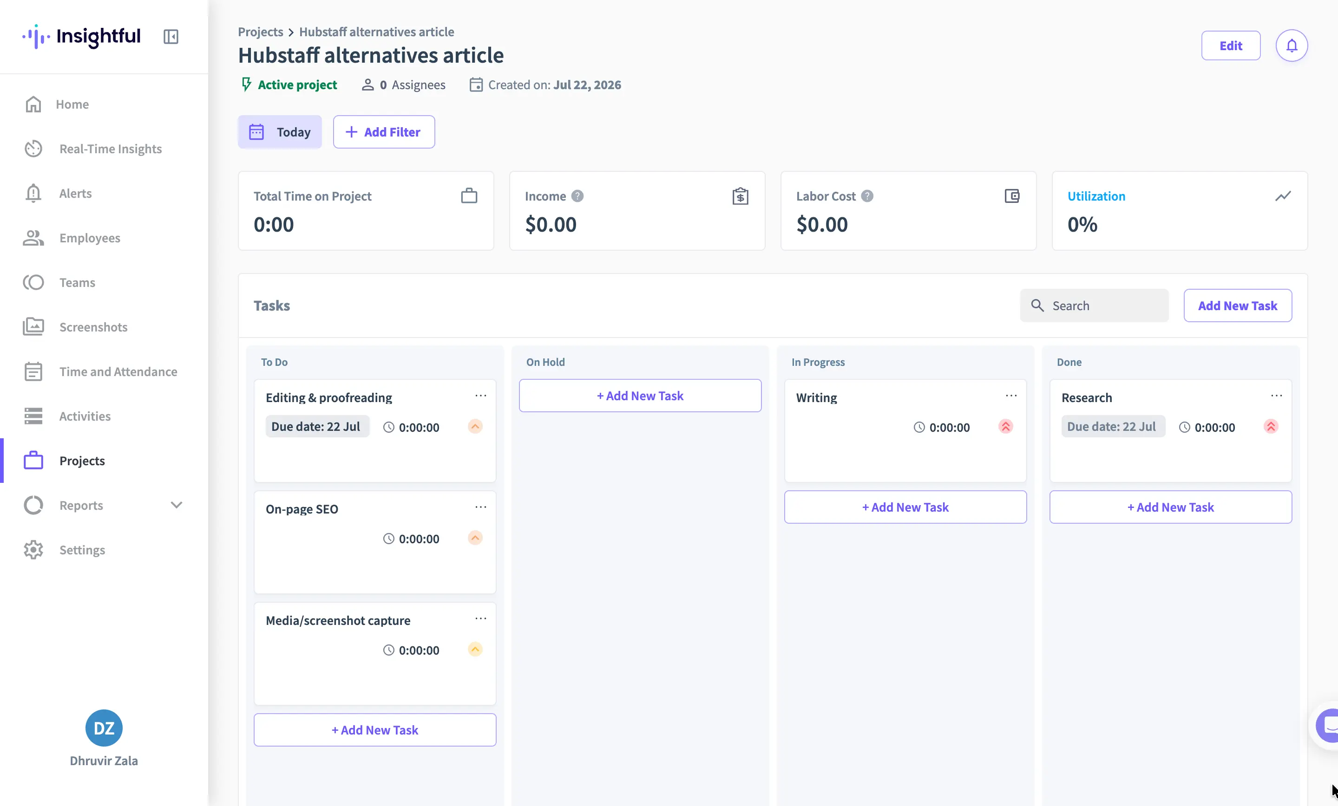The image size is (1338, 806).
Task: Collapse the sidebar panel icon
Action: tap(171, 36)
